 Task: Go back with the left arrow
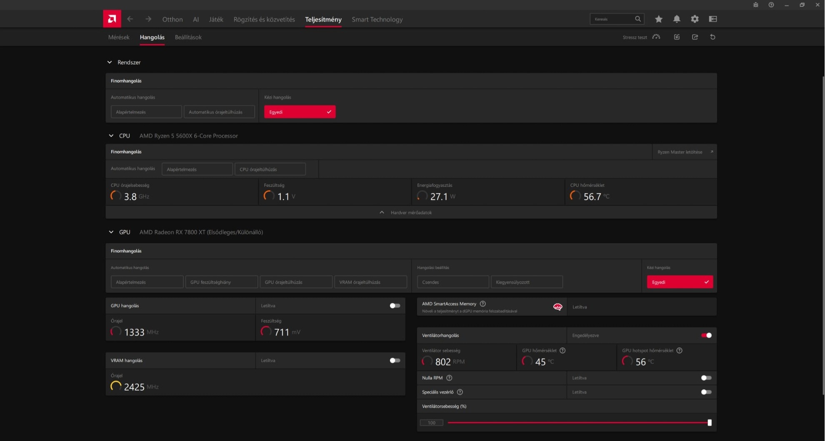tap(130, 19)
